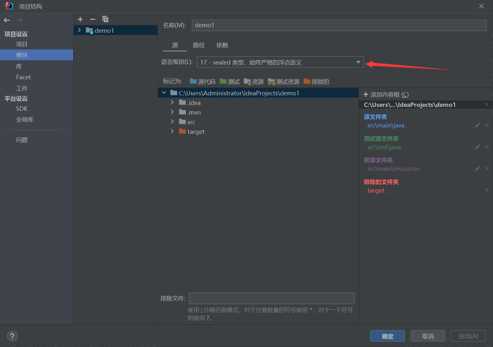Mark selection as Excluded folder
Screen dimensions: 493x347
(x=316, y=82)
